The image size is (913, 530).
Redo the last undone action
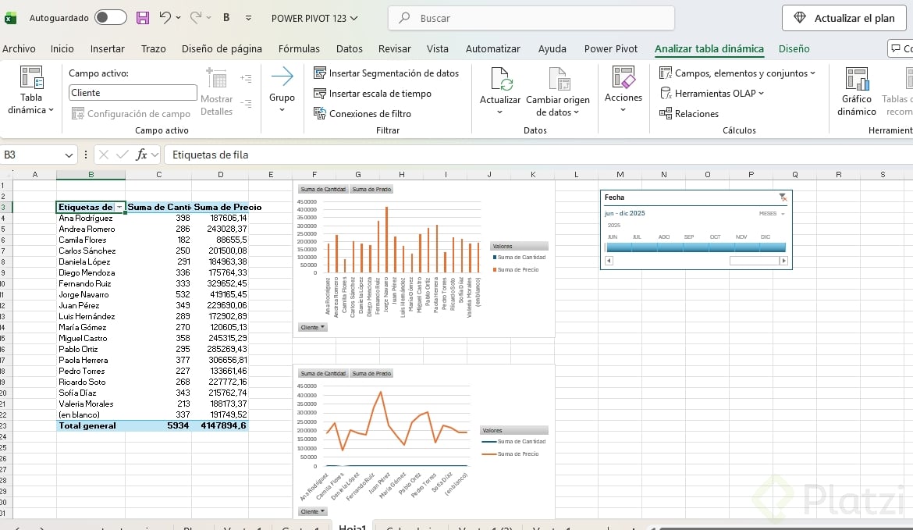click(x=196, y=18)
